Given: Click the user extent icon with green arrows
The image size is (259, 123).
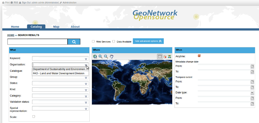Looking at the screenshot, I should 169,57.
